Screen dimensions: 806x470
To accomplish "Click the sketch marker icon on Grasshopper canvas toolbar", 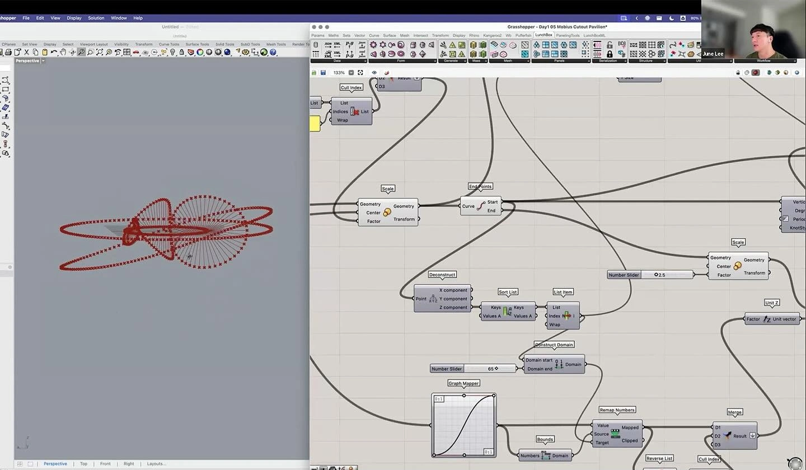I will pos(387,72).
